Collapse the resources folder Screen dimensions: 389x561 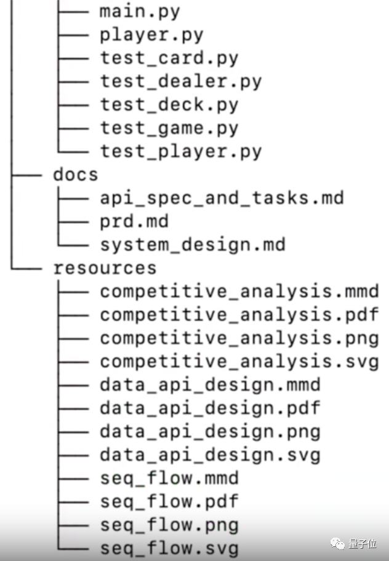[x=105, y=268]
